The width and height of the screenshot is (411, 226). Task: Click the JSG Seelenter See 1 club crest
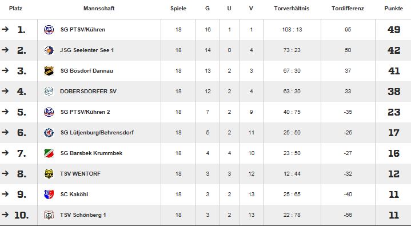(49, 50)
